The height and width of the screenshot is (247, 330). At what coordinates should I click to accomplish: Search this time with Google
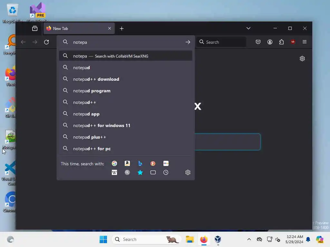(x=114, y=163)
